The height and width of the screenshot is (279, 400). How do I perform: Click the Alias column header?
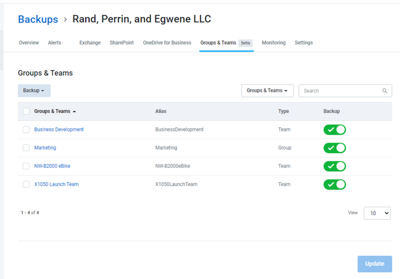coord(161,111)
